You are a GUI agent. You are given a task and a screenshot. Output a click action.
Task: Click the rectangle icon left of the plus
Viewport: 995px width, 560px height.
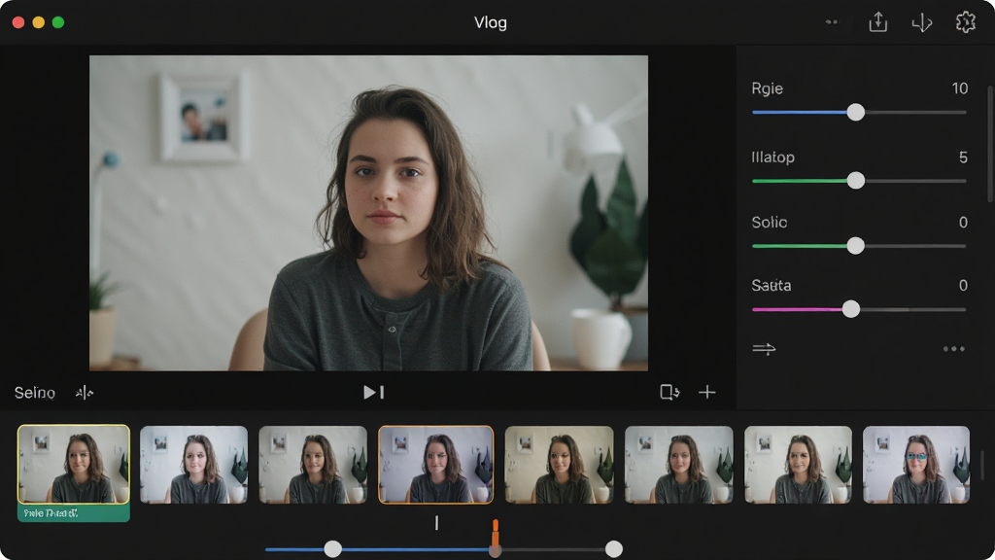pos(669,393)
